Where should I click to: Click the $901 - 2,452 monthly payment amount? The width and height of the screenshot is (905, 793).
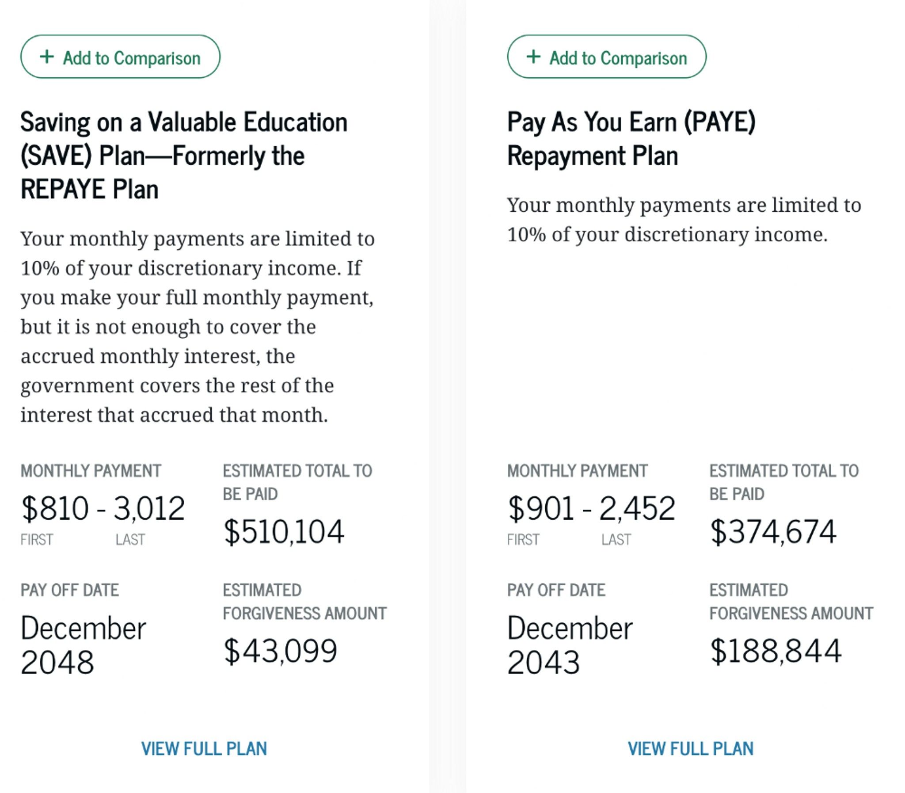click(591, 508)
